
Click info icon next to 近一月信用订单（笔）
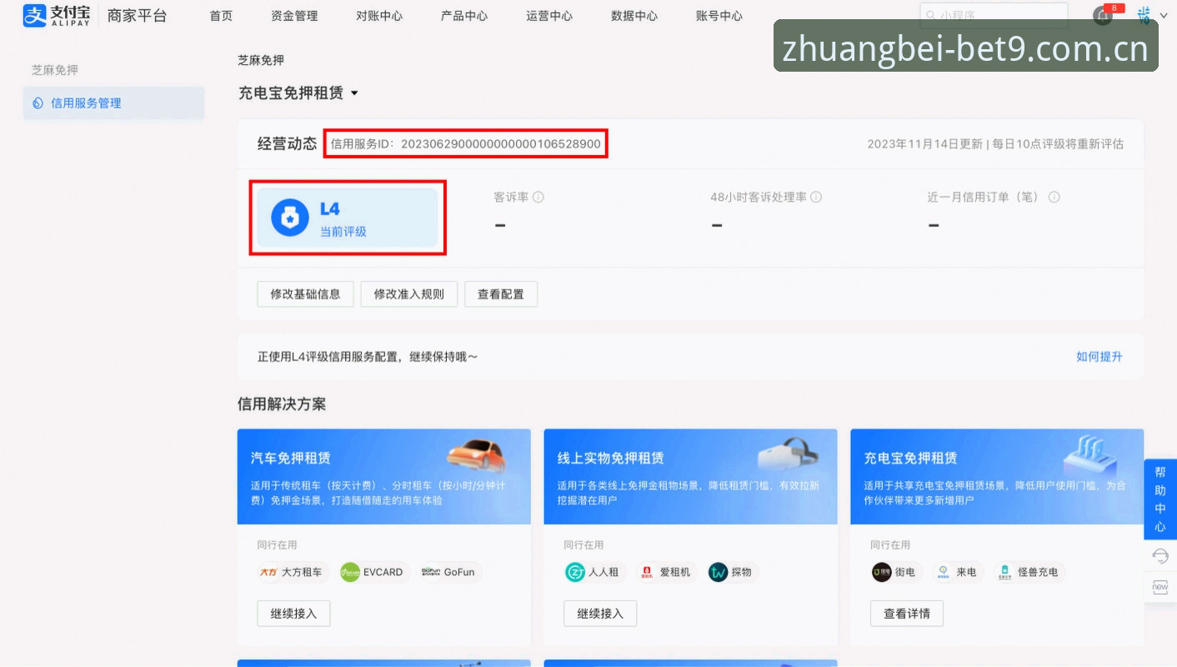click(1054, 198)
